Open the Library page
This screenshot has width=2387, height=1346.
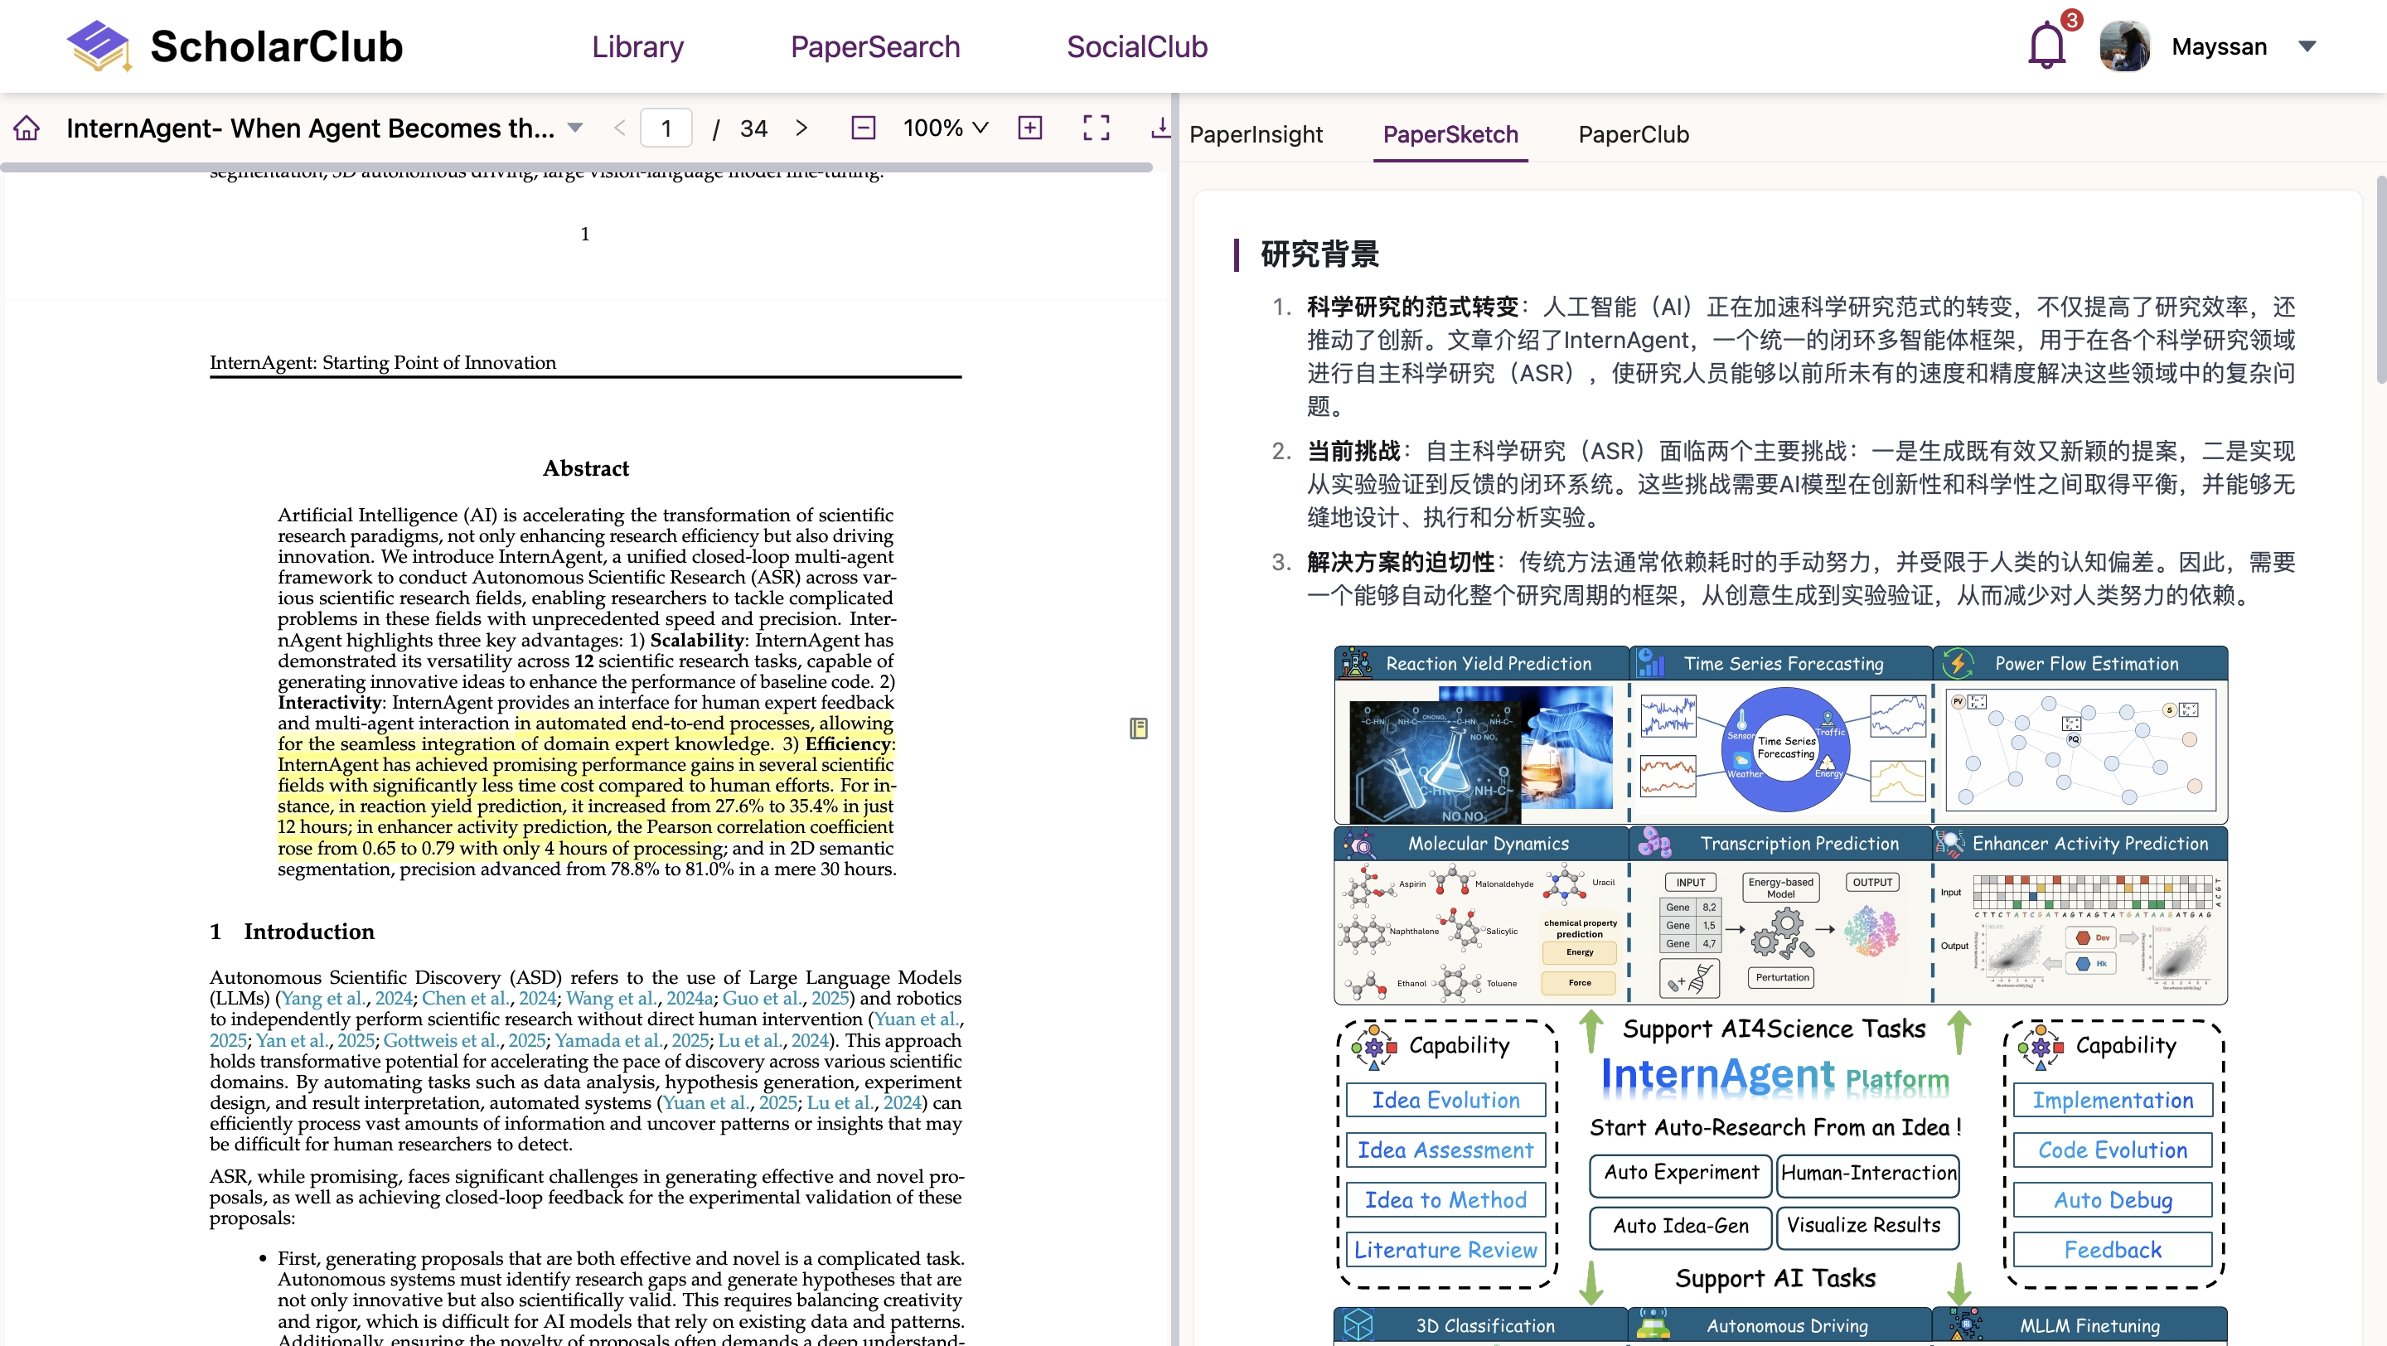(x=637, y=46)
